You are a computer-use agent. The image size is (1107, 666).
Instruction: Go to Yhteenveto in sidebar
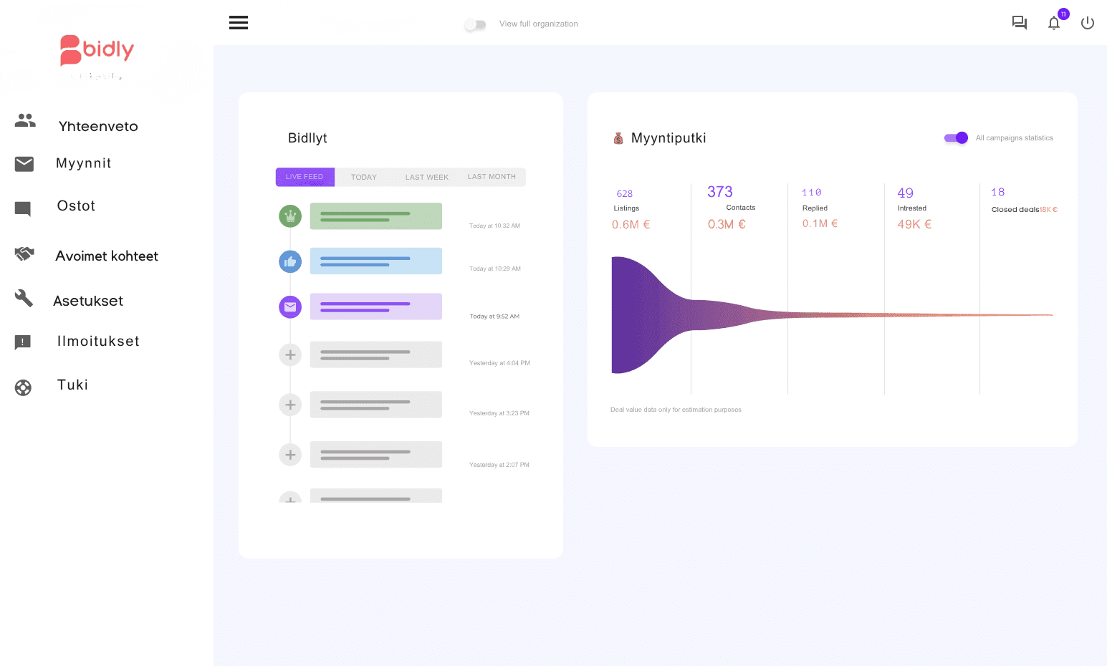[98, 126]
